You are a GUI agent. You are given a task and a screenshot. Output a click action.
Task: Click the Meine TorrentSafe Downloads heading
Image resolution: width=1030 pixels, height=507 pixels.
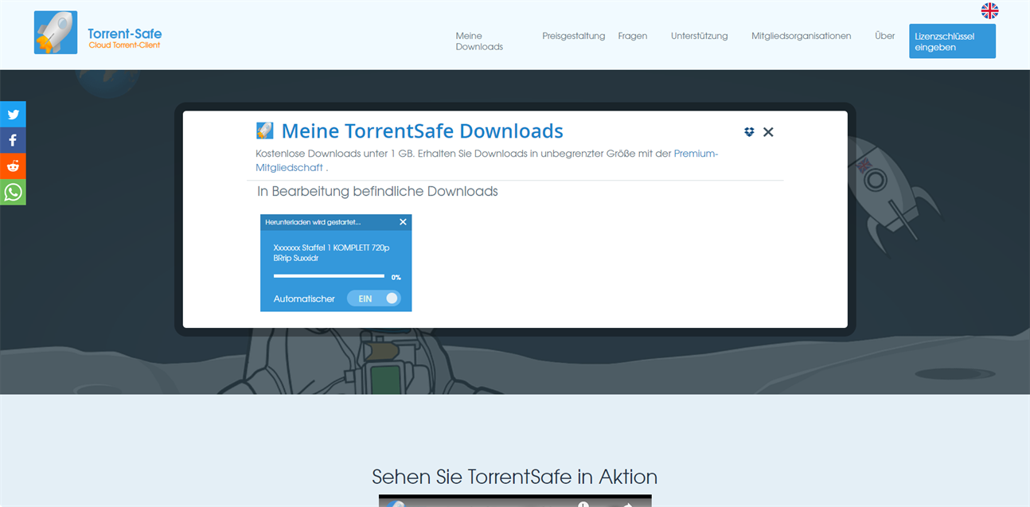point(423,131)
